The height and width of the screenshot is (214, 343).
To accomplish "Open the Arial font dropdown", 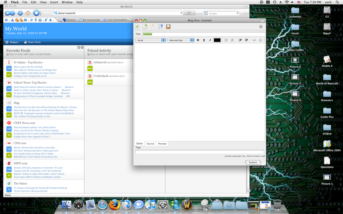I will pos(150,40).
